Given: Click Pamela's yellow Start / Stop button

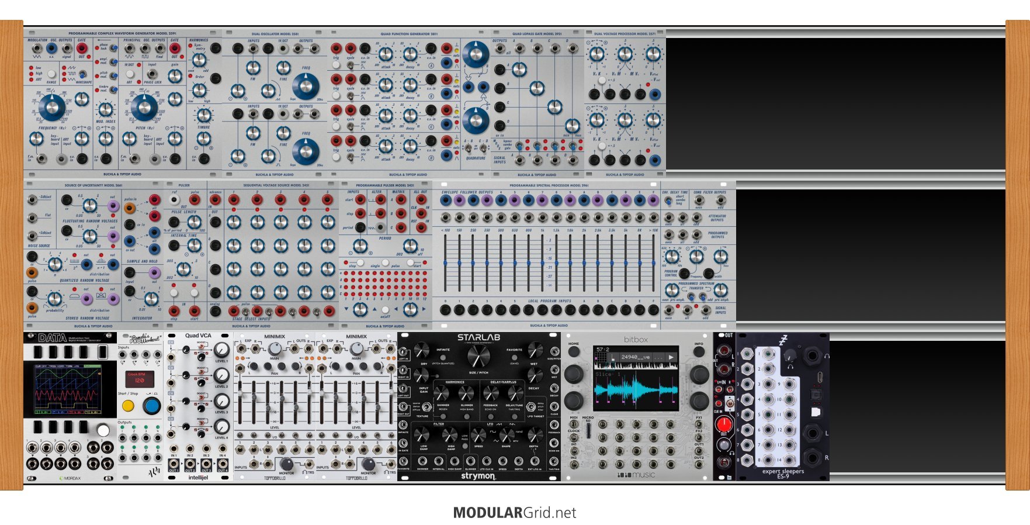Looking at the screenshot, I should coord(128,406).
